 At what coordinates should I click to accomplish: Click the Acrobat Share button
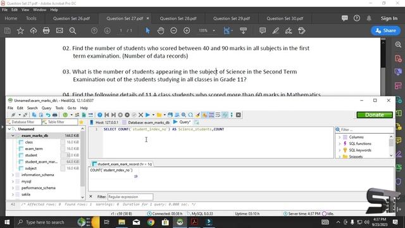coord(386,30)
